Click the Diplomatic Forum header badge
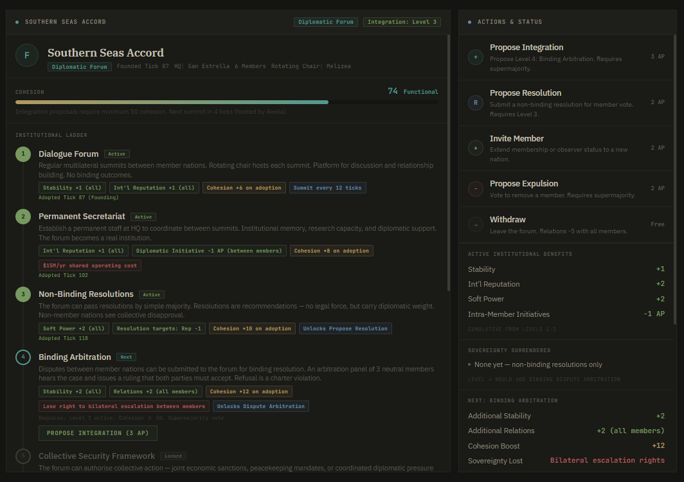 click(x=326, y=22)
